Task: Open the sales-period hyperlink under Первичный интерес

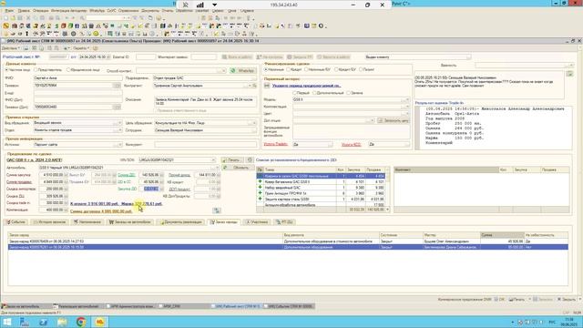Action: pos(306,86)
